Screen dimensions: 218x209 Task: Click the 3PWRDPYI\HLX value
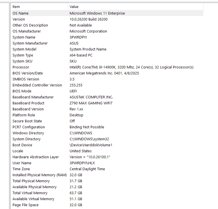pyautogui.click(x=82, y=163)
